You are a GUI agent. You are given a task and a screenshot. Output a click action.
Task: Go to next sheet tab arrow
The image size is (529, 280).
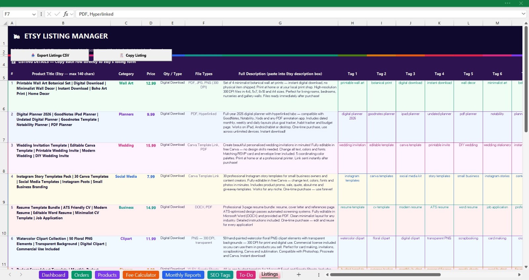click(21, 274)
